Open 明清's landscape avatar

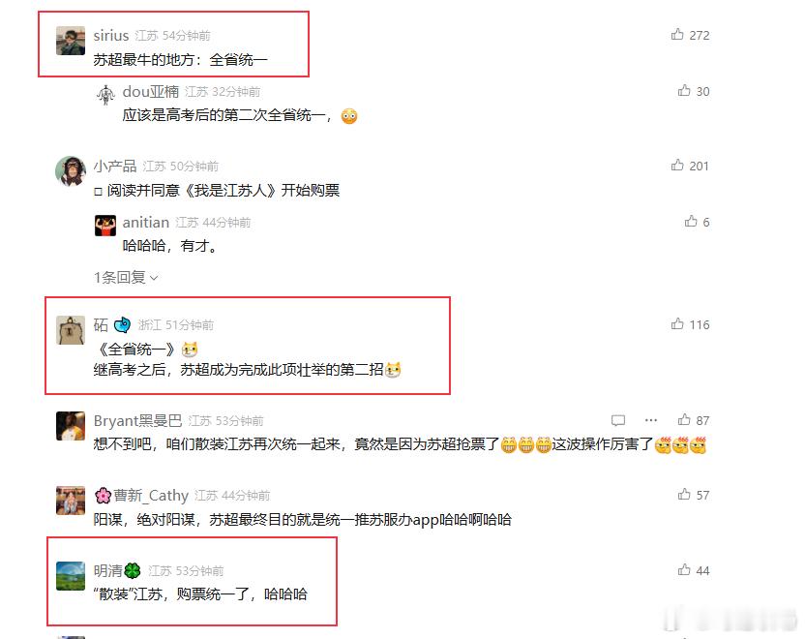(x=71, y=576)
